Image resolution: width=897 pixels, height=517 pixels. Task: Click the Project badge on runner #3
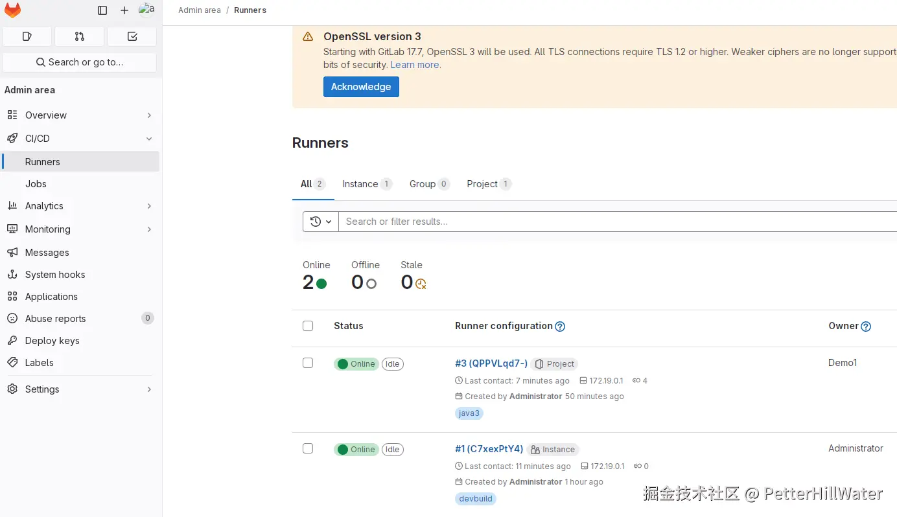555,364
